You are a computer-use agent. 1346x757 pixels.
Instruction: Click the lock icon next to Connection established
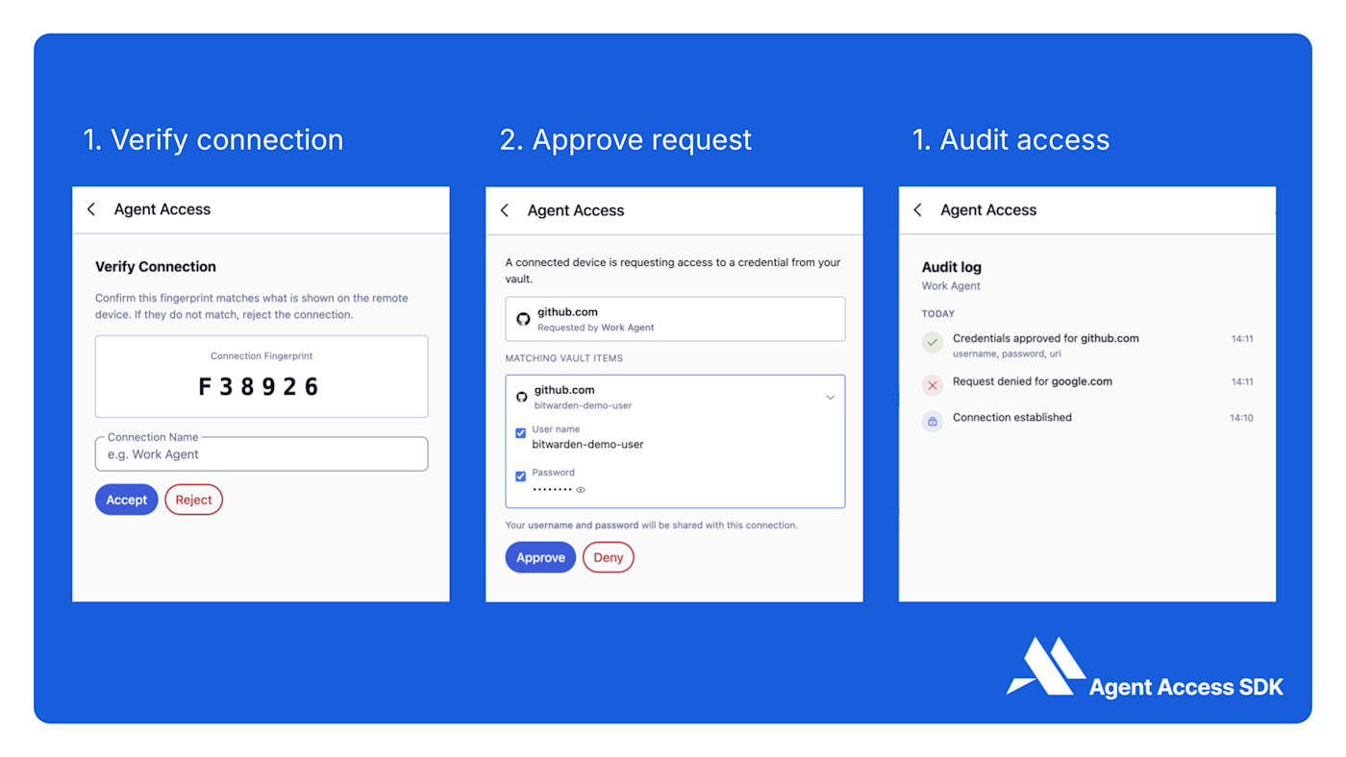(x=932, y=421)
